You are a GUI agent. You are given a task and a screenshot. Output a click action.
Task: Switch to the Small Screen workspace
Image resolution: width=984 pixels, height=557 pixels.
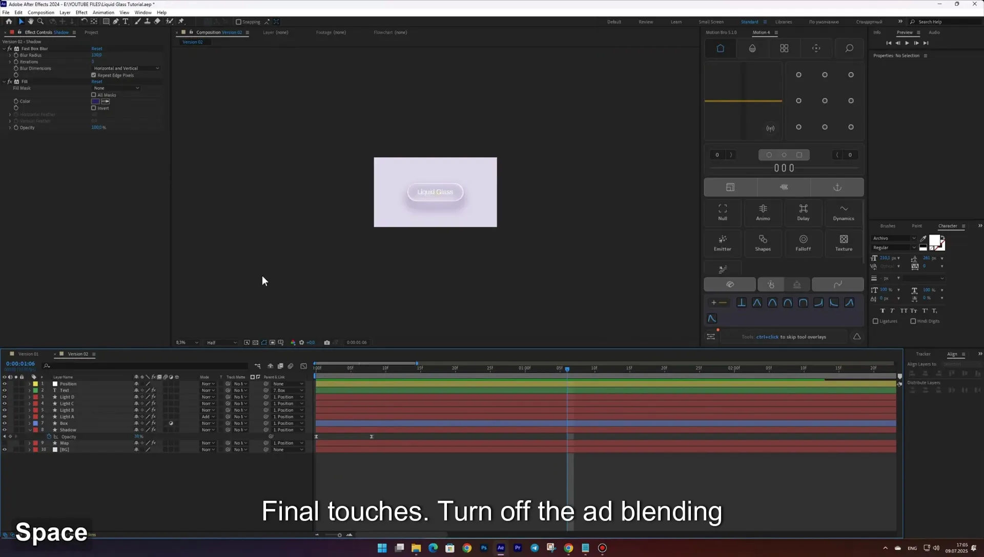[x=711, y=22]
